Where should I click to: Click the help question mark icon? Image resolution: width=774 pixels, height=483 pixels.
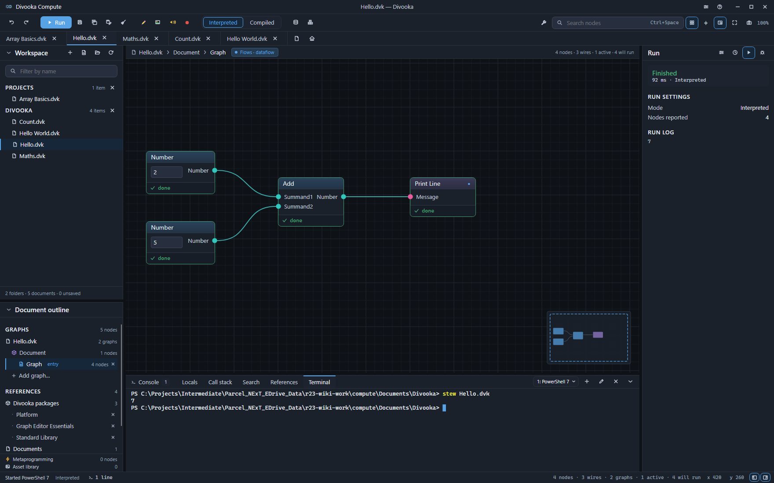(x=719, y=7)
